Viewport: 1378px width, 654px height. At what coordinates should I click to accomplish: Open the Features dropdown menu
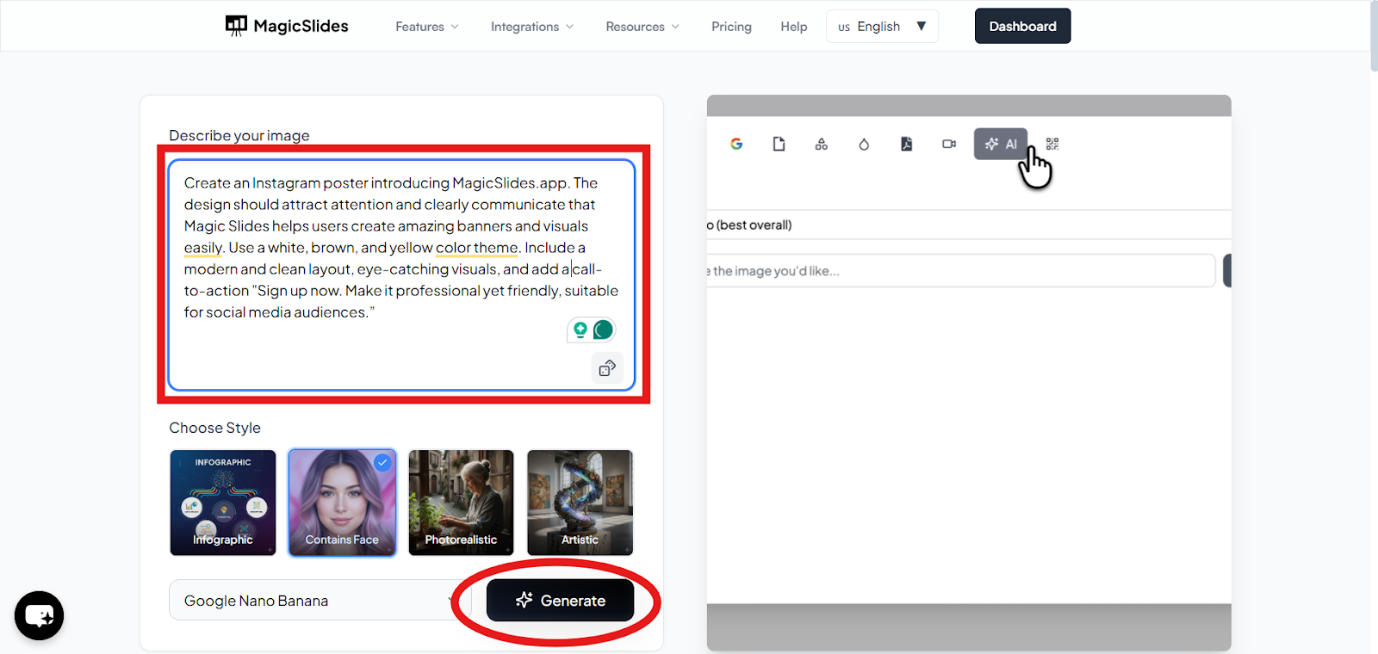click(427, 27)
